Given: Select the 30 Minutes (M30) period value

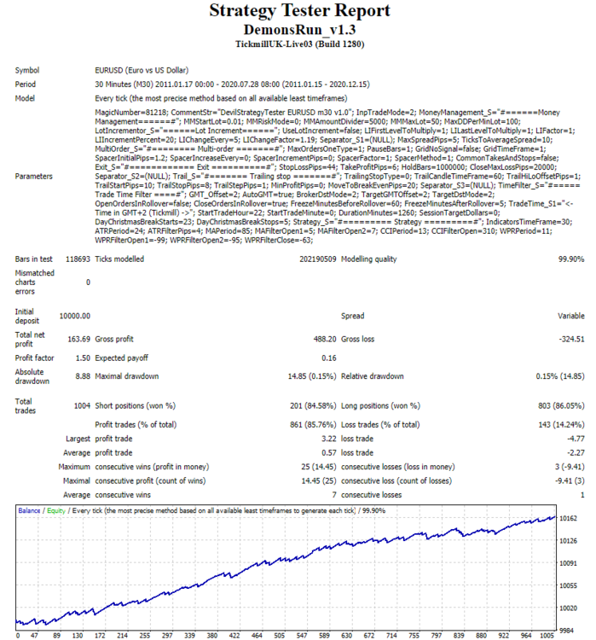Looking at the screenshot, I should click(232, 84).
